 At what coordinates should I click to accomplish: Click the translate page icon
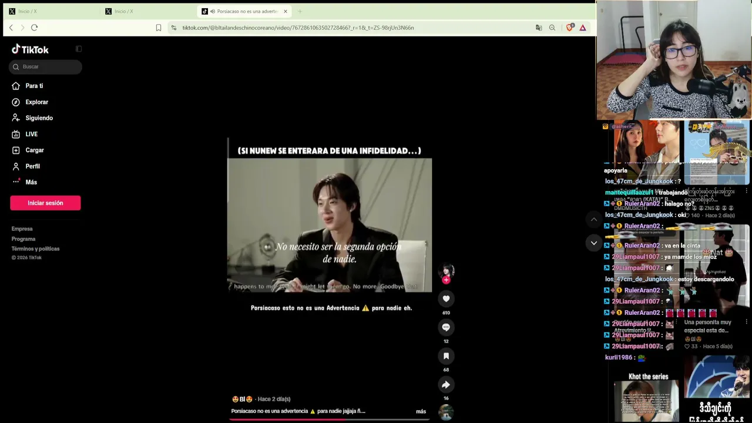coord(539,28)
